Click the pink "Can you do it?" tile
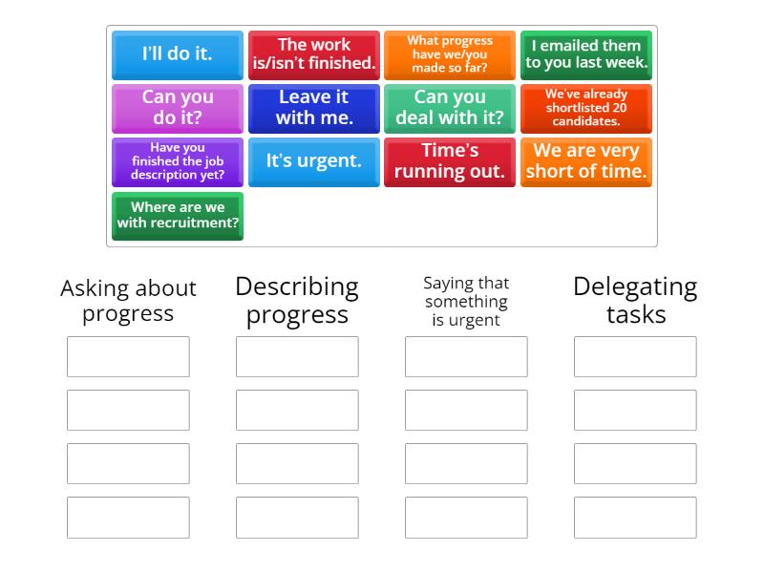The image size is (764, 573). coord(178,108)
